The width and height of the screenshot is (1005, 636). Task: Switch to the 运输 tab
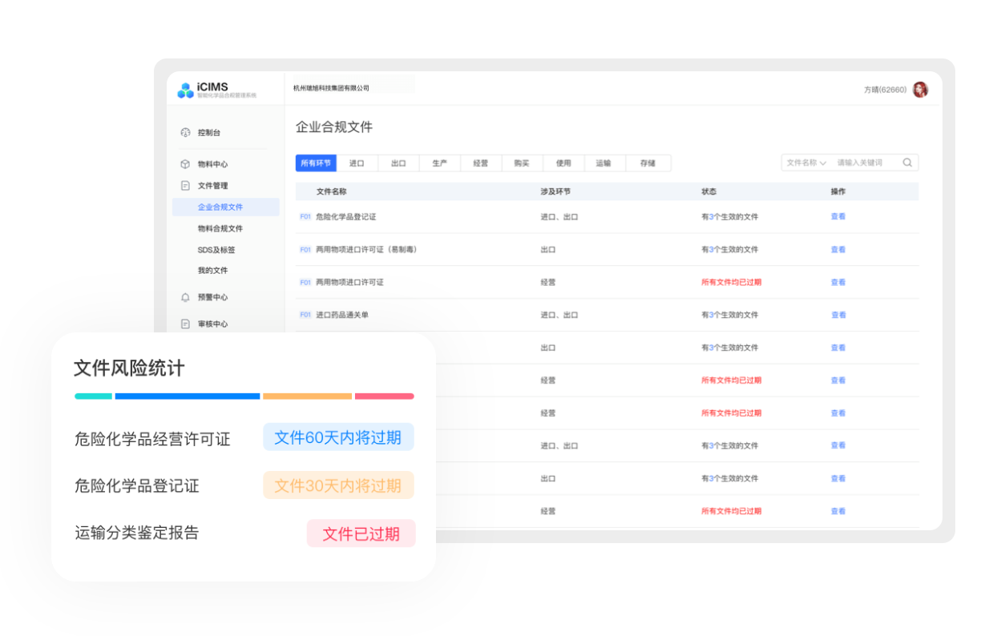603,163
